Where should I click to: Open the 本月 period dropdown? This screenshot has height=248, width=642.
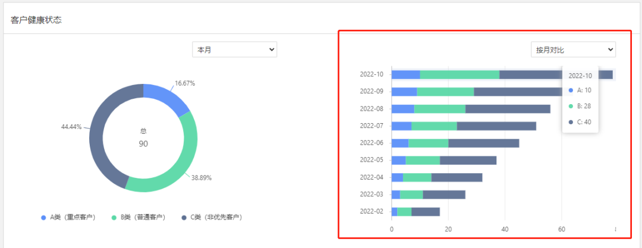[234, 50]
